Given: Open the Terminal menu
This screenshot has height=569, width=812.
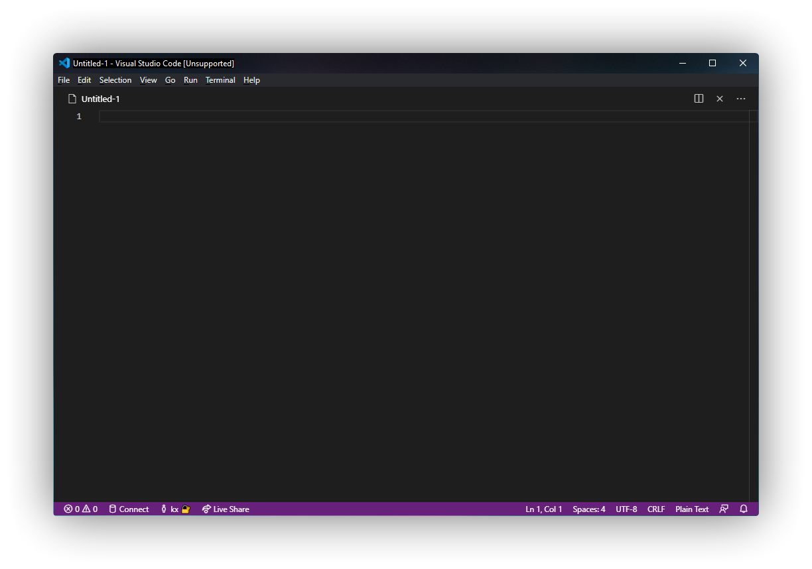Looking at the screenshot, I should click(220, 80).
